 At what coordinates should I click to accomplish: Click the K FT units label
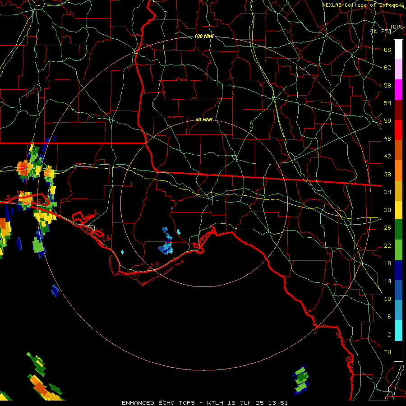click(381, 31)
